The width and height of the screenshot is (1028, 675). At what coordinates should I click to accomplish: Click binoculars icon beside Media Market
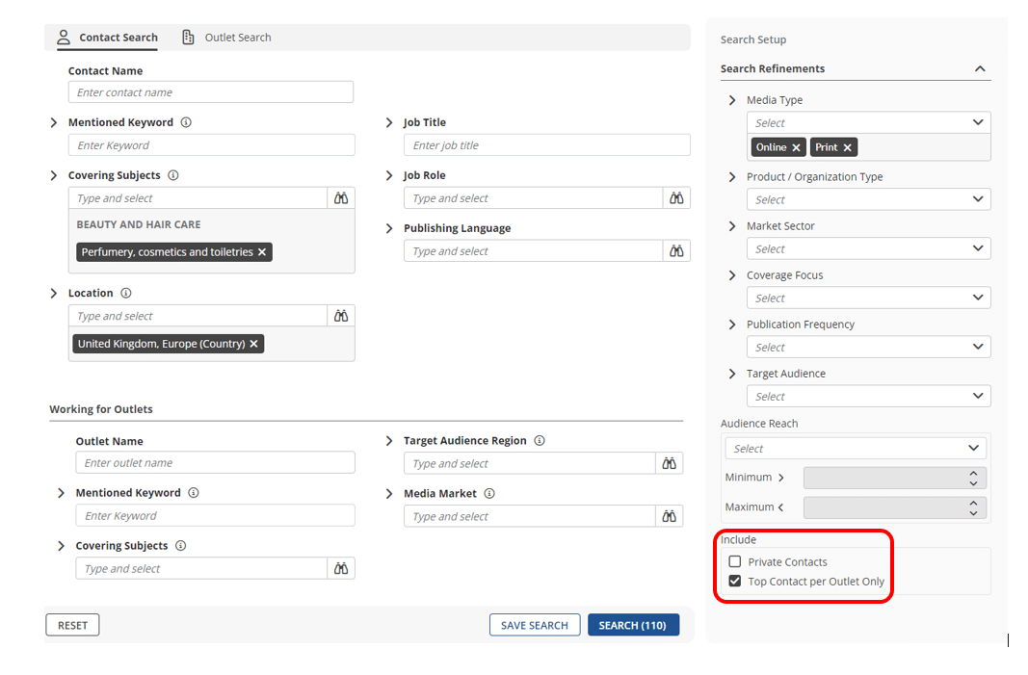[669, 517]
